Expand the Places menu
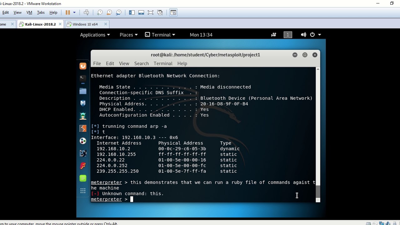 tap(129, 35)
